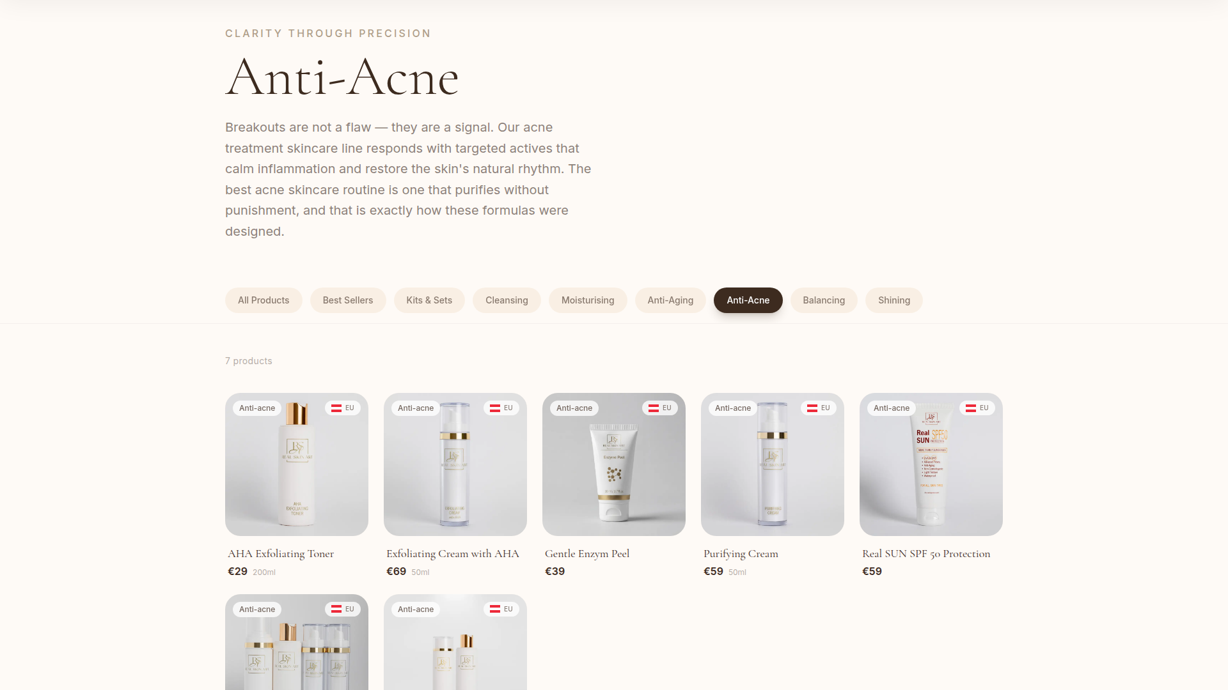Open the Shining category
The width and height of the screenshot is (1228, 690).
[893, 300]
